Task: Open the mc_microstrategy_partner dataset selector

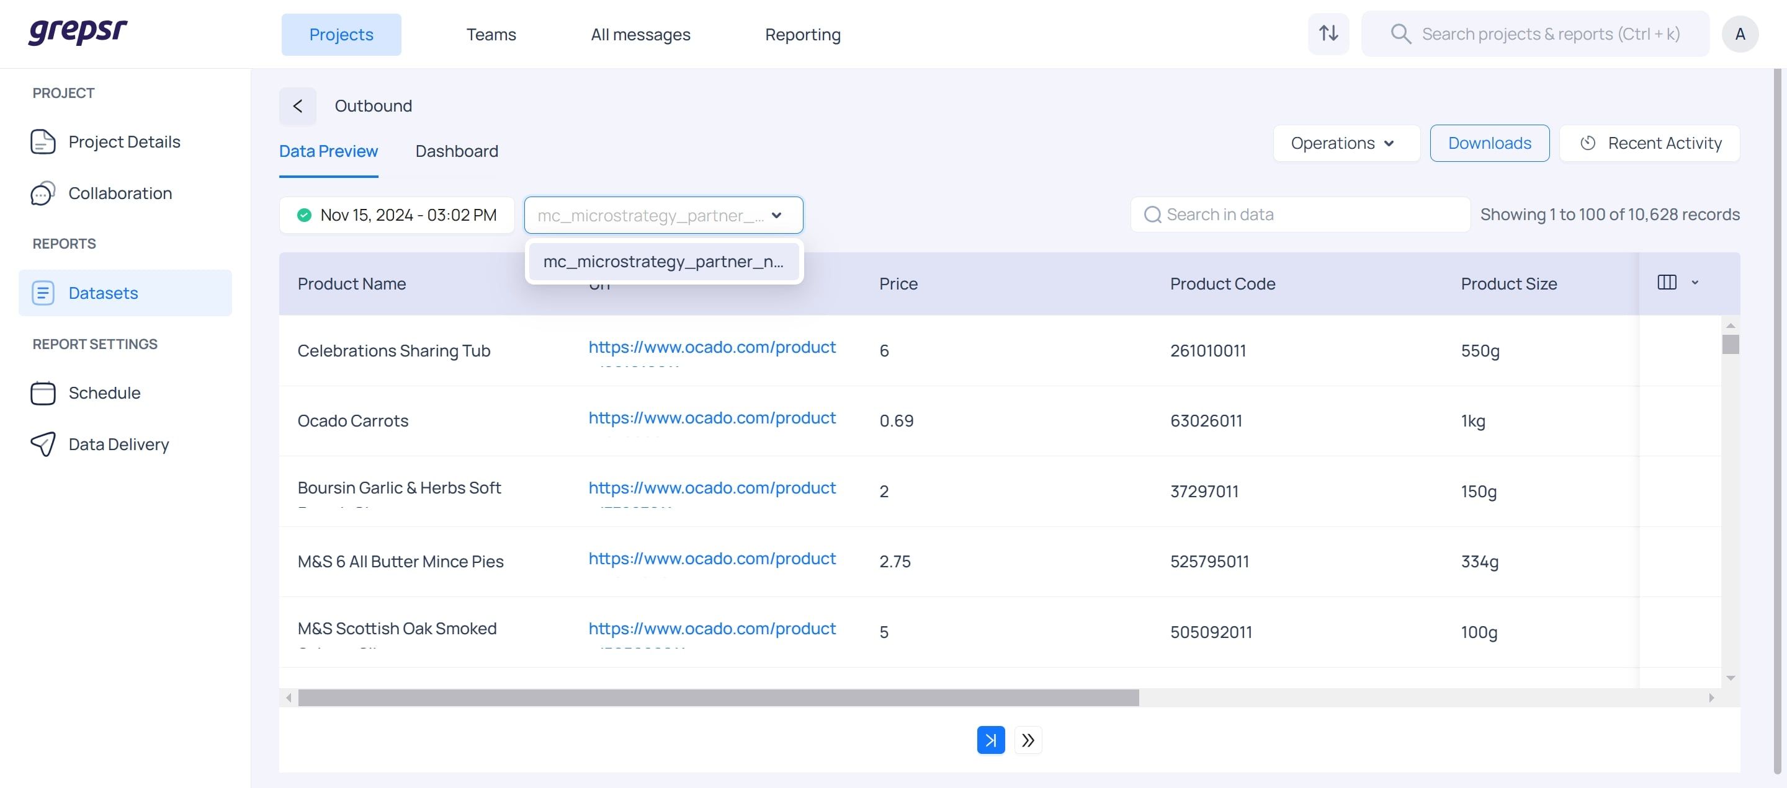Action: (663, 216)
